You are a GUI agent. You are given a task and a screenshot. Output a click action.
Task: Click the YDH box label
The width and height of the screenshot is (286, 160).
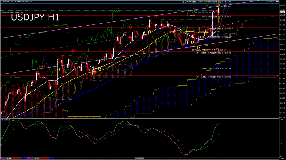(206, 6)
